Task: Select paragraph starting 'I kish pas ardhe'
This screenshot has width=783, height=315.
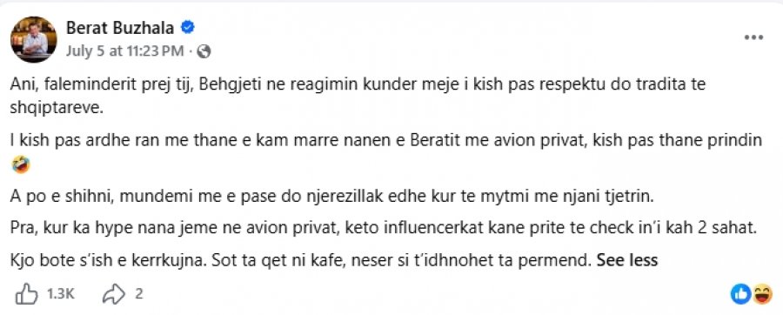Action: coord(386,152)
